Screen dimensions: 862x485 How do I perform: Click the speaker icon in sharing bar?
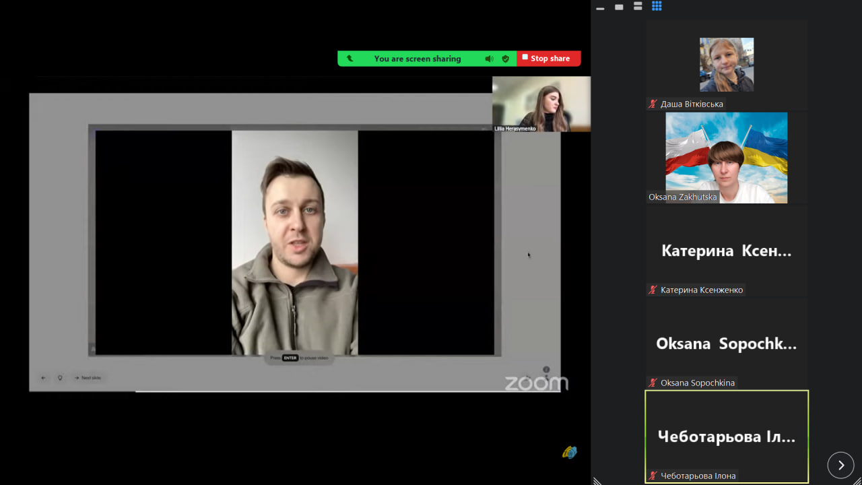pos(489,59)
